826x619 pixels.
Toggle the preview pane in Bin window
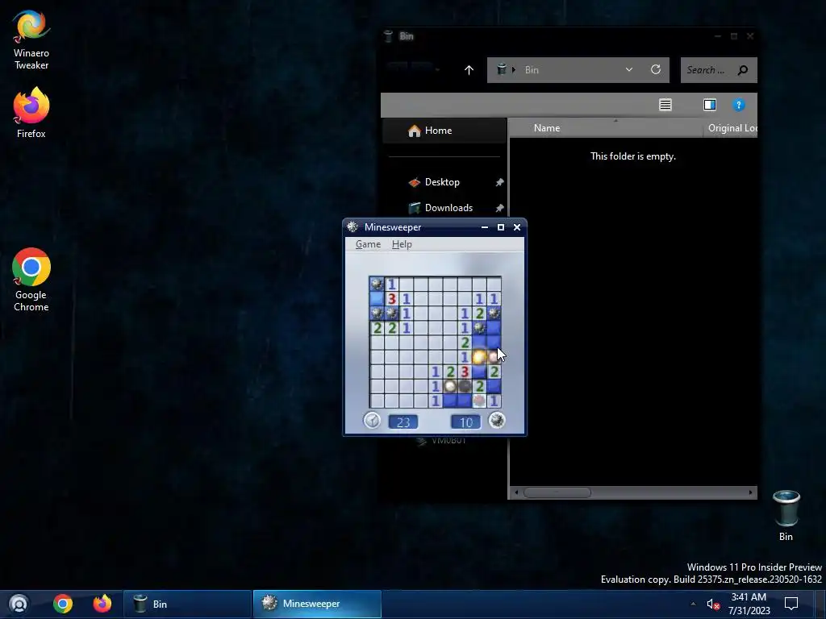(710, 105)
